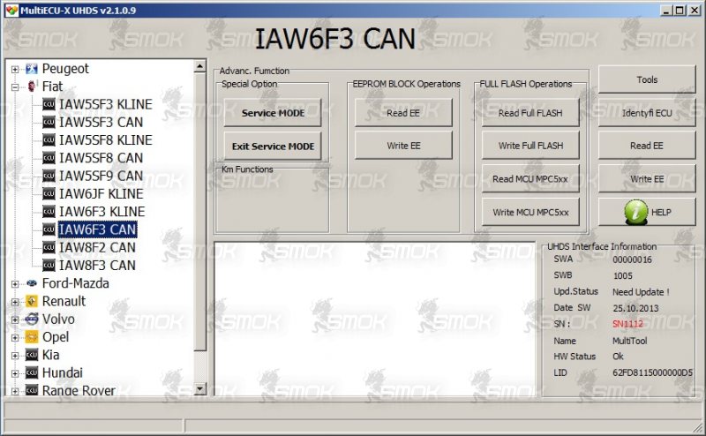The image size is (706, 436).
Task: Click the Kia ECU icon
Action: point(32,355)
